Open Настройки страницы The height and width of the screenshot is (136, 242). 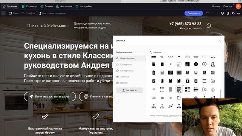52,14
